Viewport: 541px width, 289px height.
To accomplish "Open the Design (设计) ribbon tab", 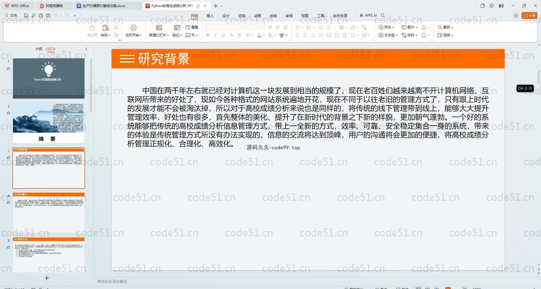I will 226,16.
